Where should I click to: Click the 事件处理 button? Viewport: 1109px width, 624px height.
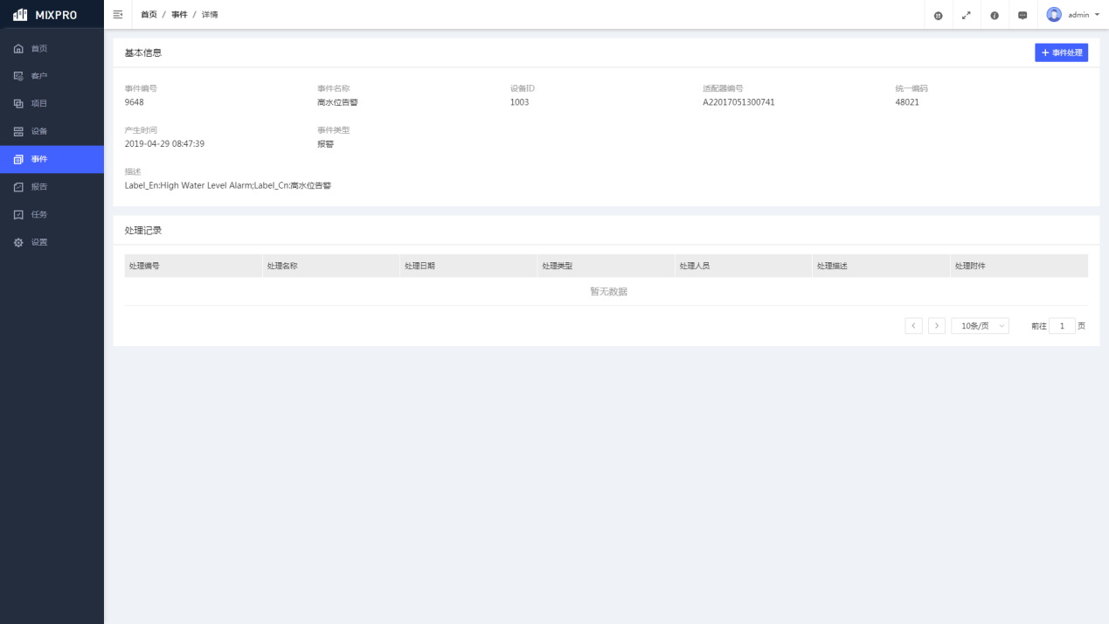point(1061,53)
